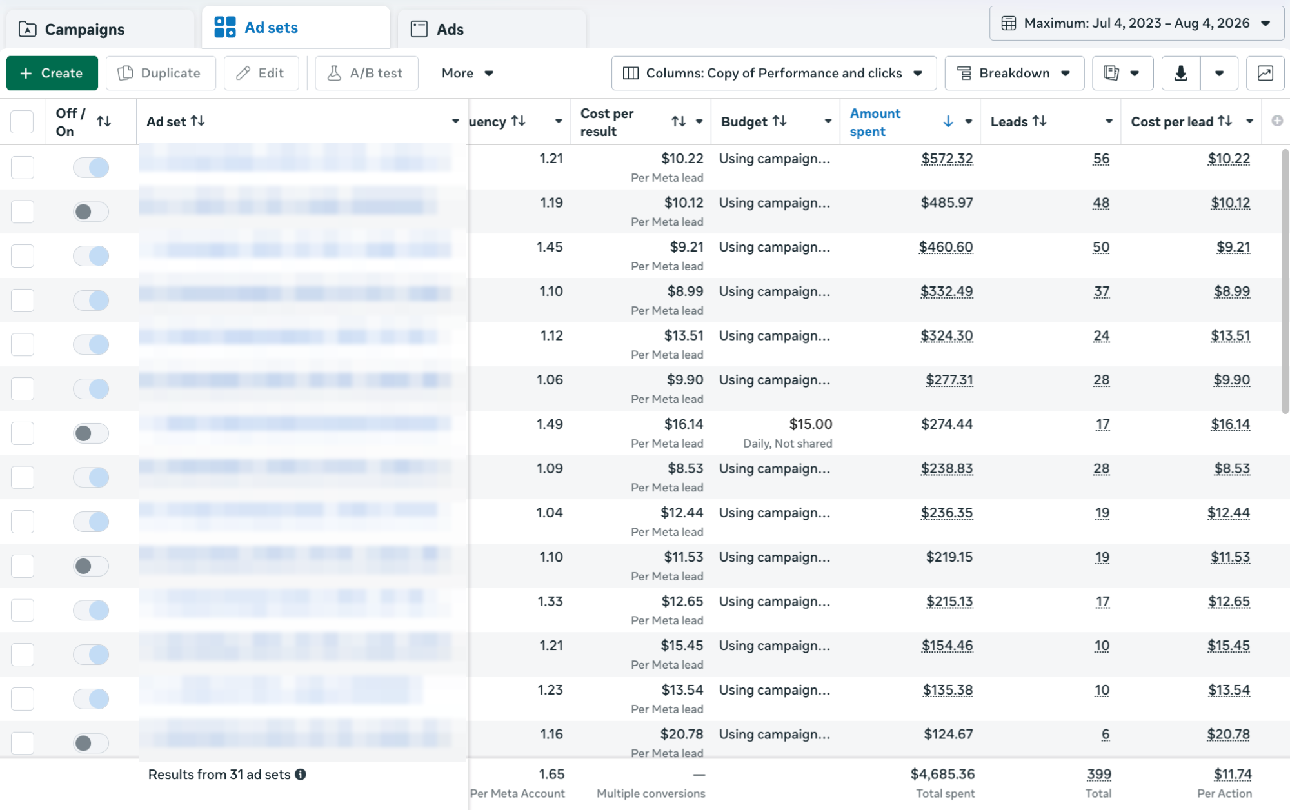Click the Ad sets grid icon
Screen dimensions: 1290x810
[x=225, y=27]
